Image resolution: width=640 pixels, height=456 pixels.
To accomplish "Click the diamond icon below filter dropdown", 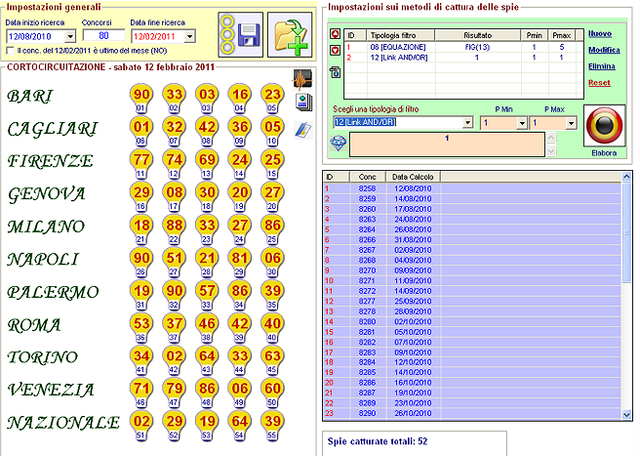I will [339, 144].
